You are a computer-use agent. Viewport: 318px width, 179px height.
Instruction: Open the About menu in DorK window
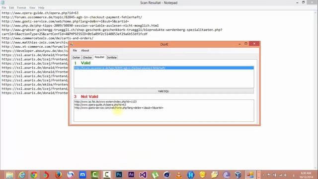(85, 51)
